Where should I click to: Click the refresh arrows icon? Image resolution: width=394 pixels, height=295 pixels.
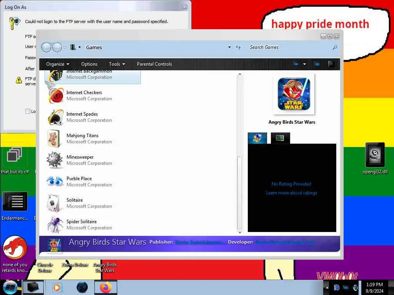click(238, 47)
